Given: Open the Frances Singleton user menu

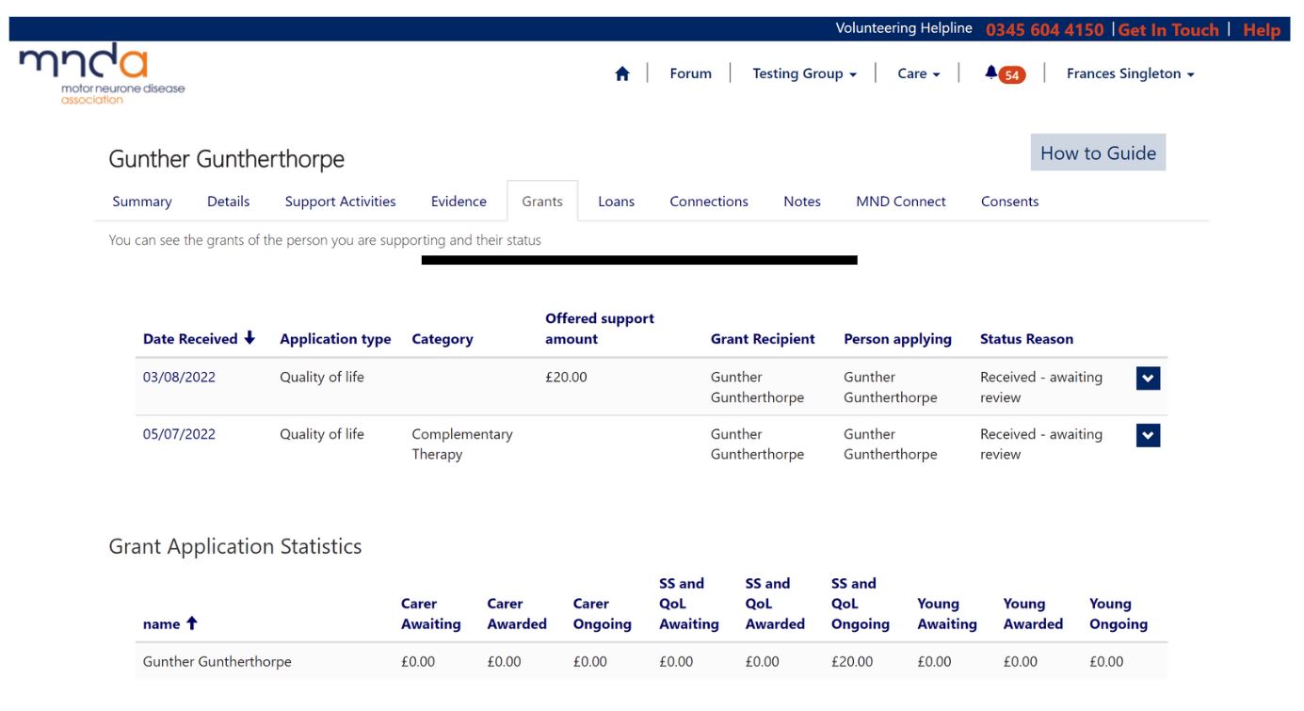Looking at the screenshot, I should click(x=1130, y=73).
